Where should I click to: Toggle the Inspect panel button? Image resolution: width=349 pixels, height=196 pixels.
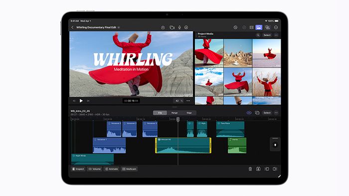pos(78,169)
